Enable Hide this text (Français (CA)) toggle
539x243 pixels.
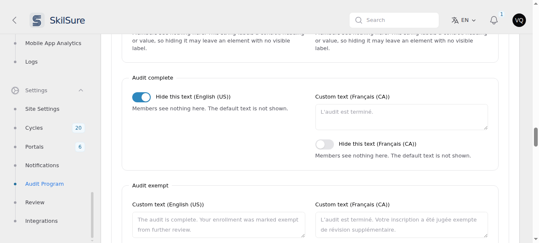point(325,144)
